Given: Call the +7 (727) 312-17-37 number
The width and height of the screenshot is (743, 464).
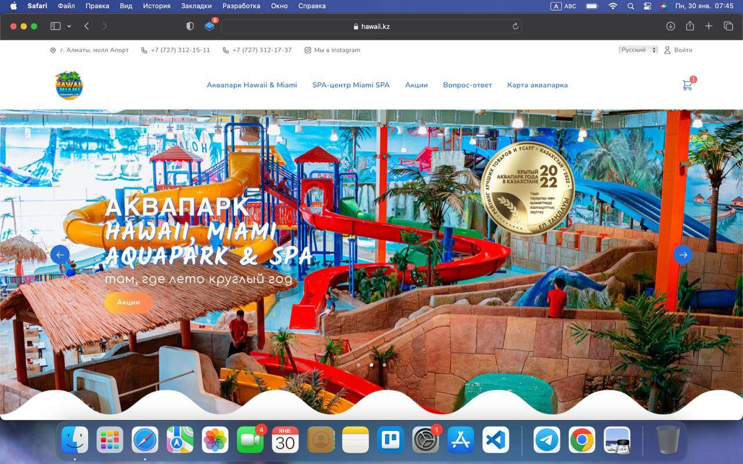Looking at the screenshot, I should coord(257,50).
